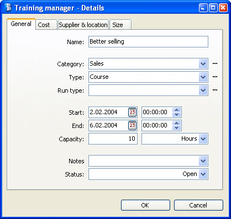Open the Supplier & location tab
The image size is (231, 219).
pos(83,25)
